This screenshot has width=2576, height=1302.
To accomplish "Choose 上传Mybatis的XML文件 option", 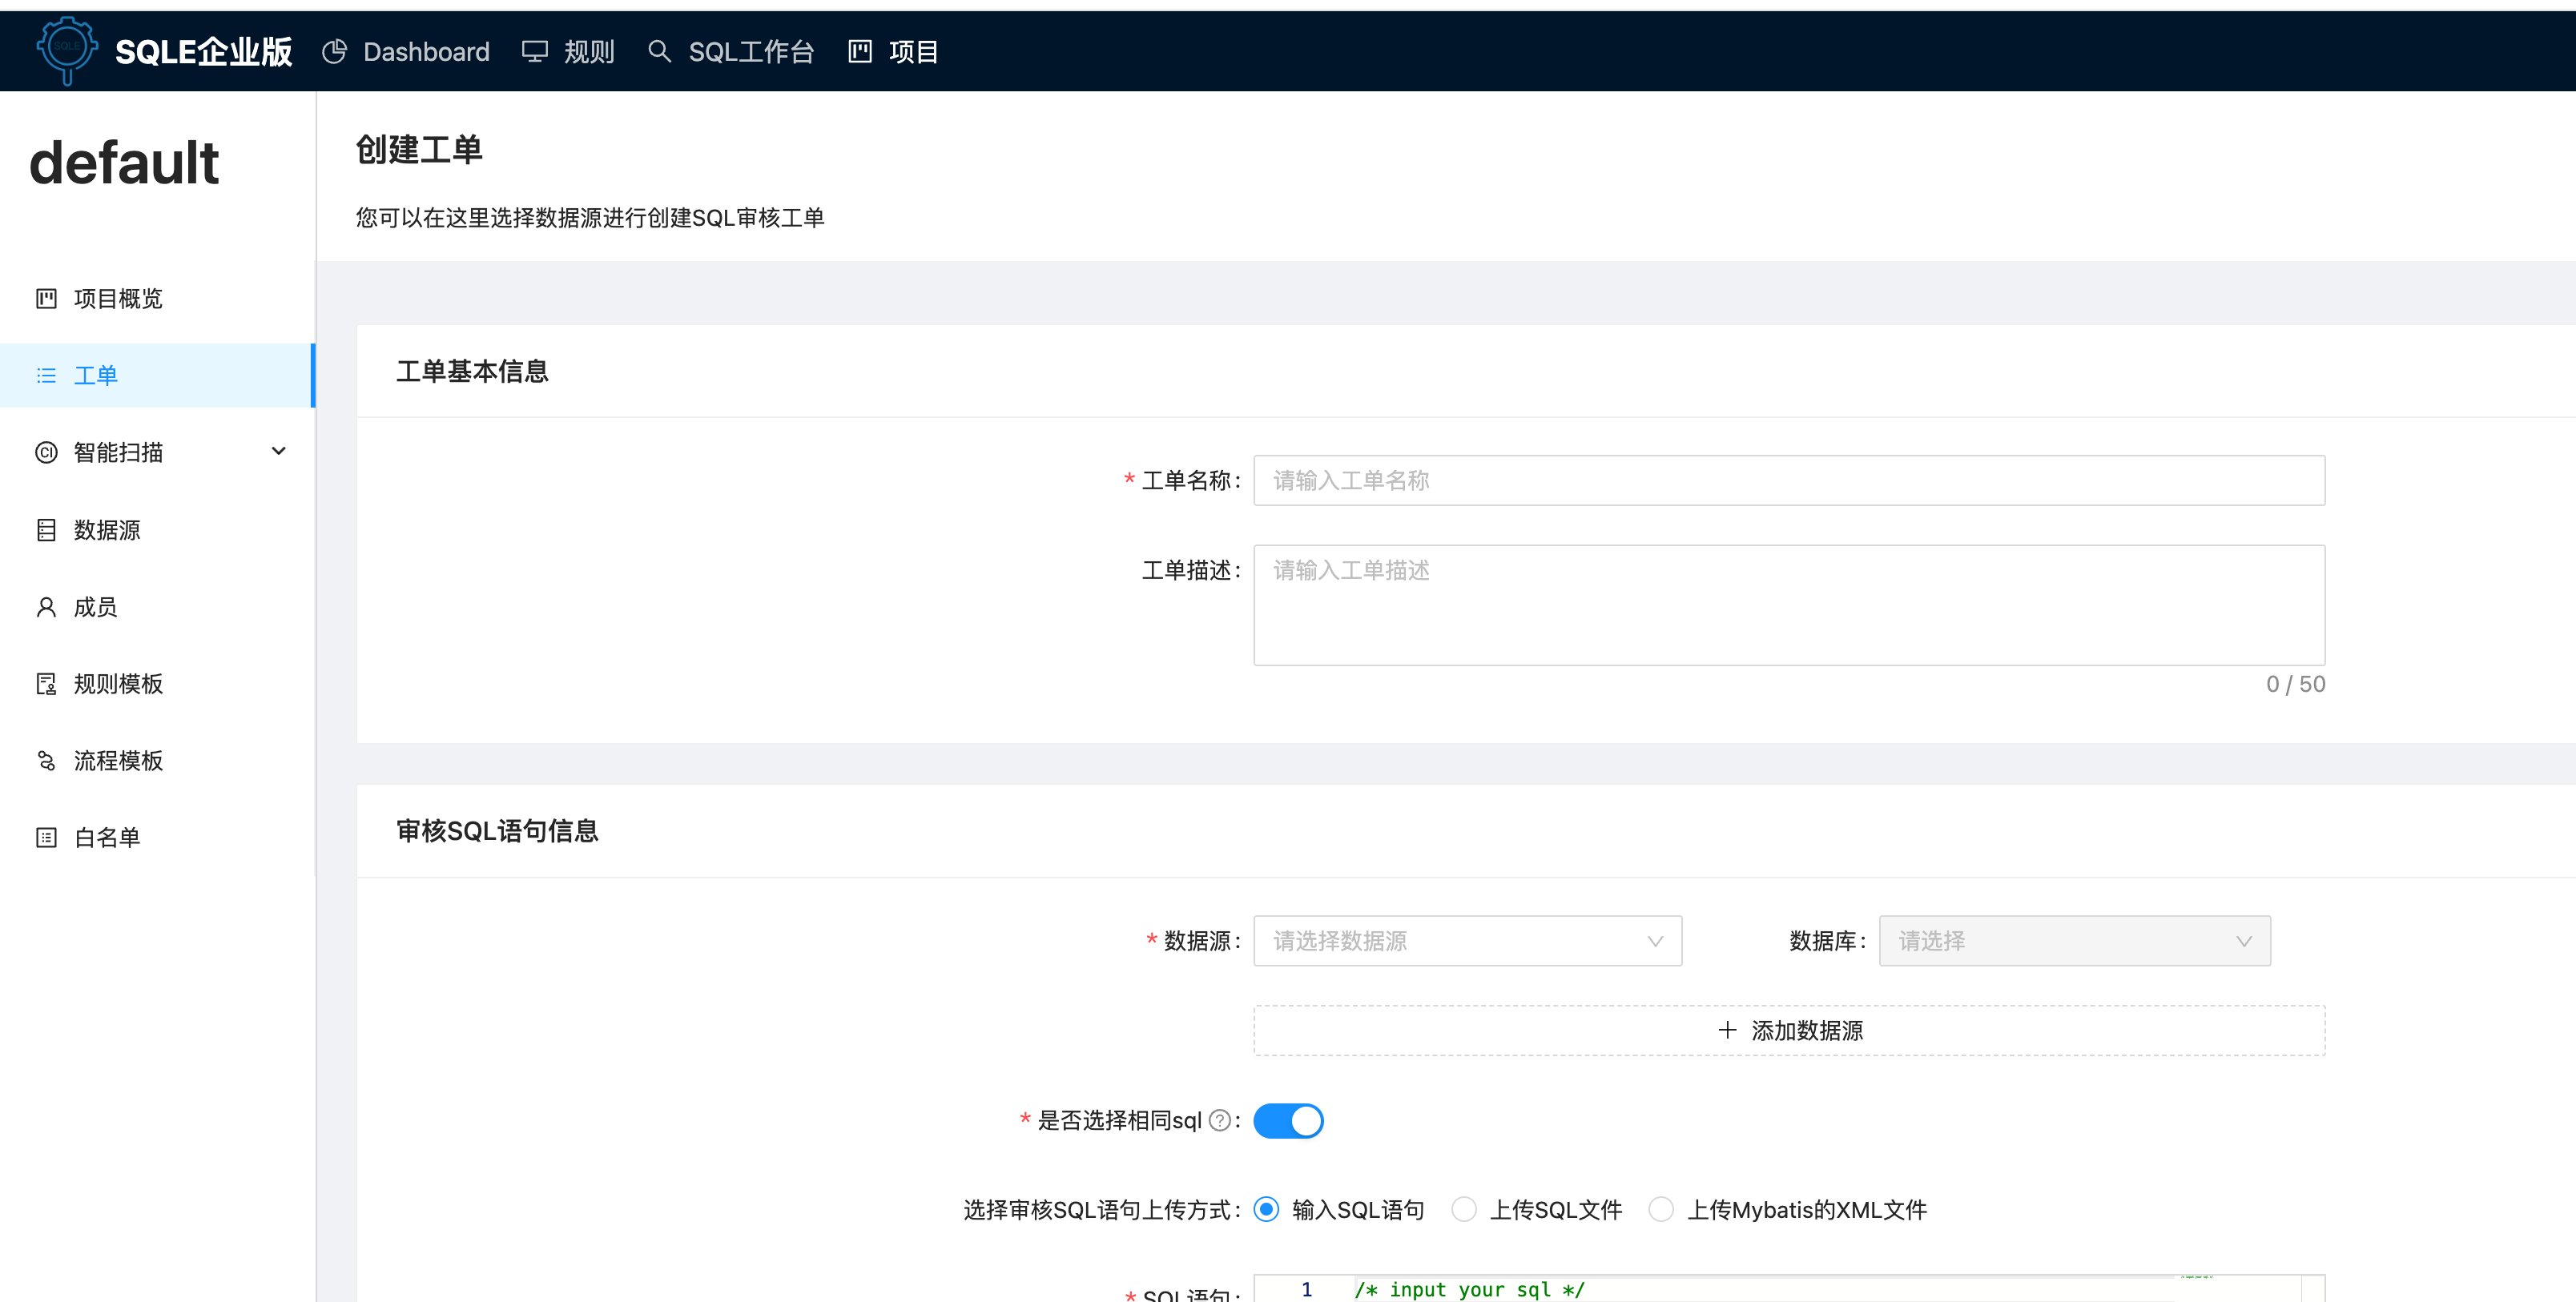I will (1662, 1209).
